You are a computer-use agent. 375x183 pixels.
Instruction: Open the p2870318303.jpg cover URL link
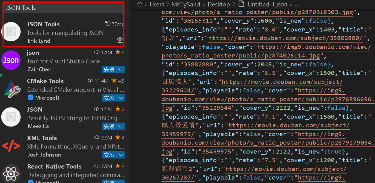pyautogui.click(x=257, y=12)
